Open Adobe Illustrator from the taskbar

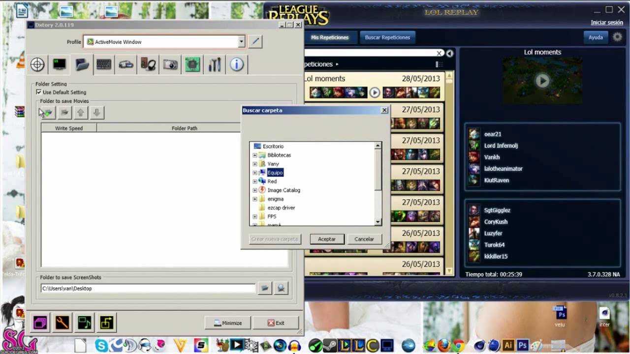click(508, 346)
